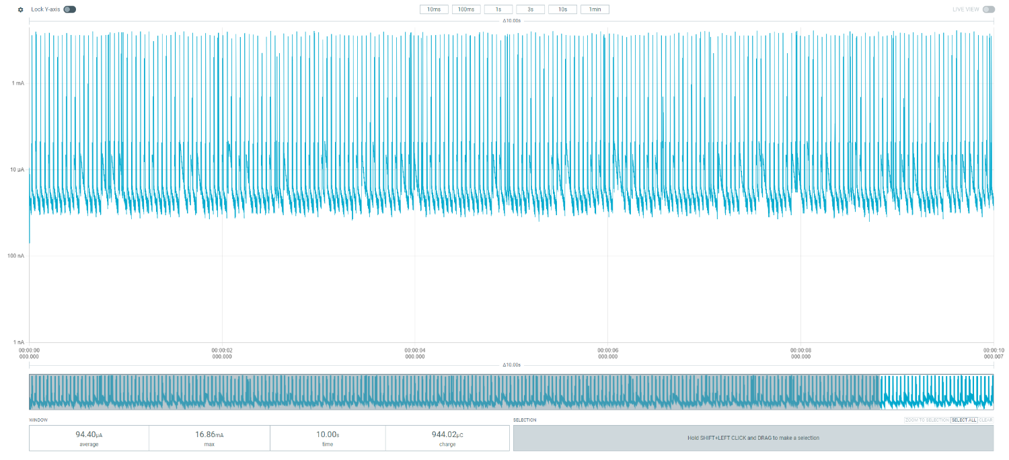
Task: Toggle the Lock Y-axis switch
Action: [x=69, y=9]
